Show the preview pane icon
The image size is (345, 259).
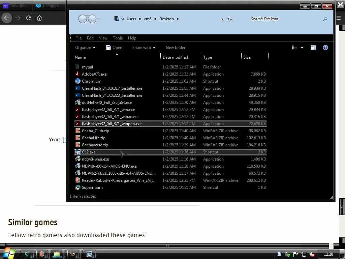(313, 48)
